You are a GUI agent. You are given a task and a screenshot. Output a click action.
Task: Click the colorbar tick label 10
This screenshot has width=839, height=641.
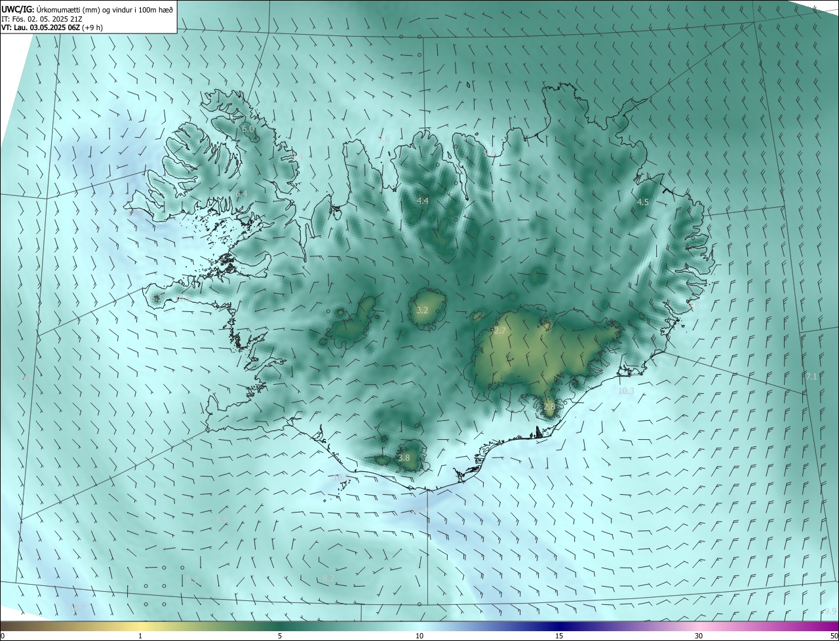point(419,636)
